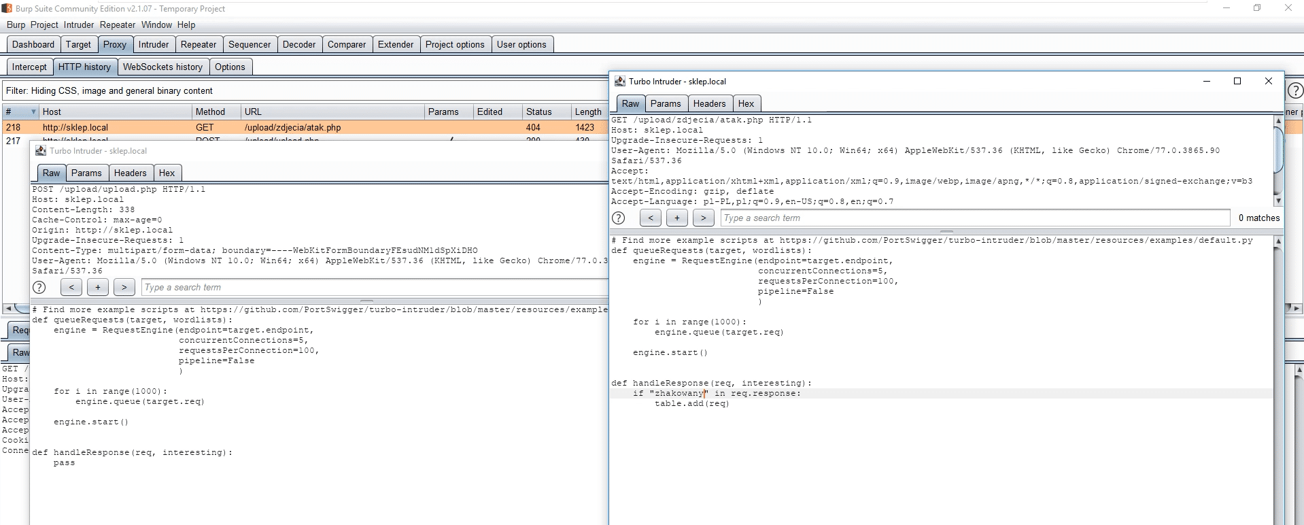Sort history by Host column header

coord(116,112)
